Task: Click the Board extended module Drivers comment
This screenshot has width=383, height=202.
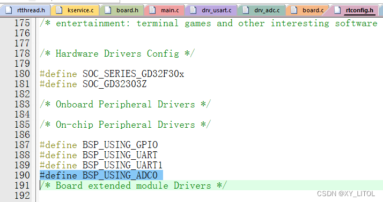Action: coord(134,185)
